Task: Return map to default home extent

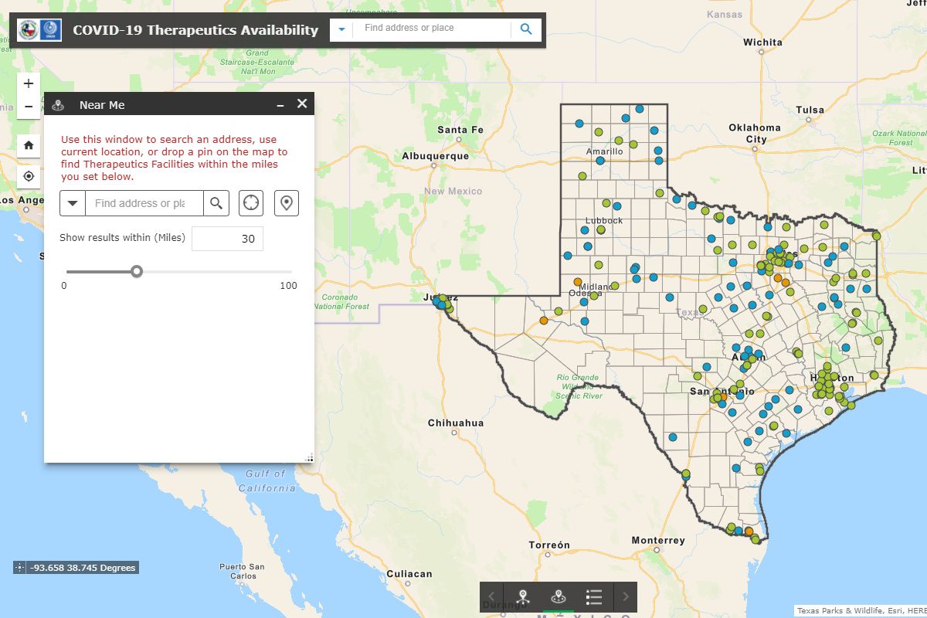Action: coord(29,144)
